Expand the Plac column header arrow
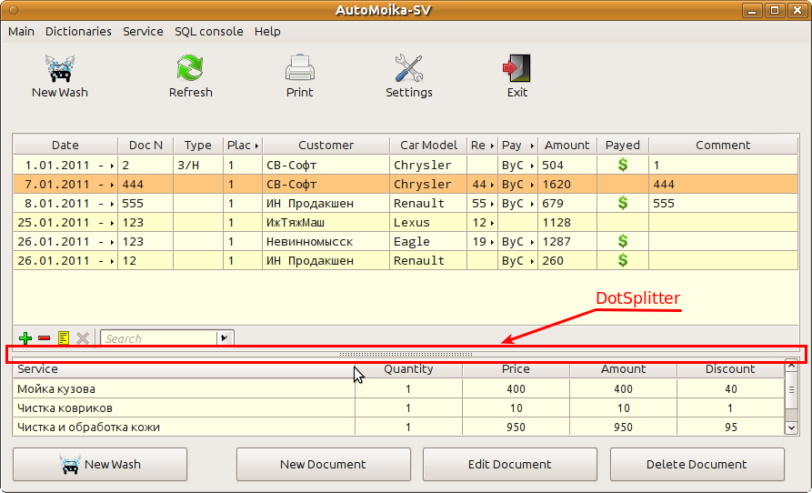The height and width of the screenshot is (493, 812). click(256, 146)
